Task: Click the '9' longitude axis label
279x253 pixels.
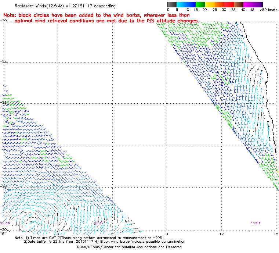Action: (x=167, y=234)
